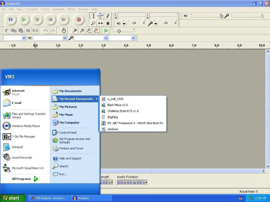Viewport: 270px width, 202px height.
Task: Open ChaNinja Style RC5 v1.0 document
Action: pos(133,111)
